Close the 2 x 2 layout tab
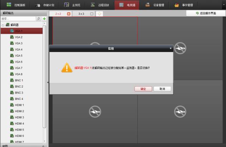 point(69,14)
